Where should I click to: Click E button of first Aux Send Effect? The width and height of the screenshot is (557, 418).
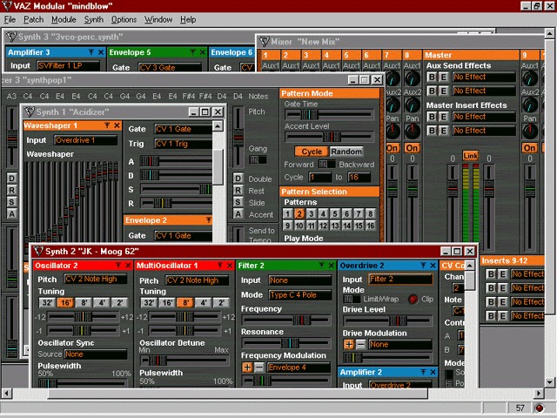(x=443, y=77)
